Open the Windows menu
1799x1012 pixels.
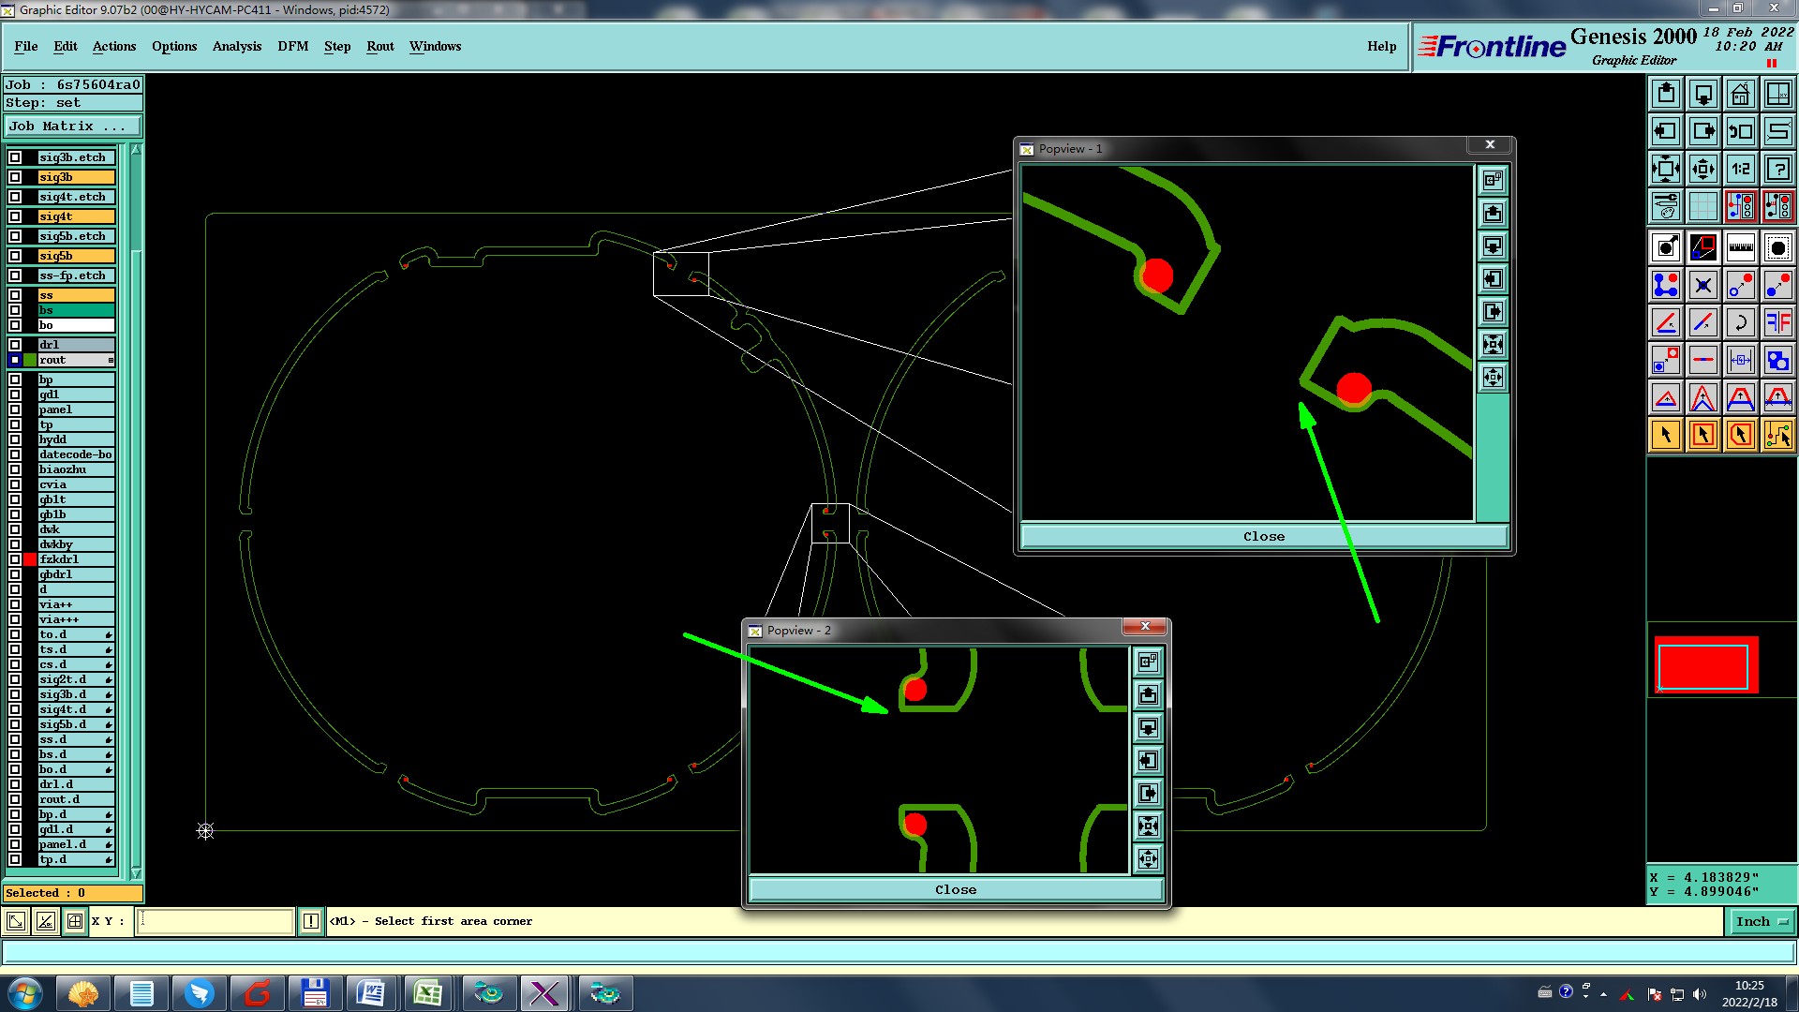(436, 46)
